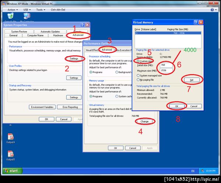This screenshot has width=221, height=183.
Task: Open Environment Variables
Action: (x=42, y=107)
